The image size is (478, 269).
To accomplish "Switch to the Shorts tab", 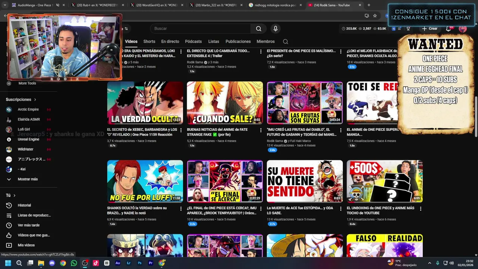I will click(149, 41).
